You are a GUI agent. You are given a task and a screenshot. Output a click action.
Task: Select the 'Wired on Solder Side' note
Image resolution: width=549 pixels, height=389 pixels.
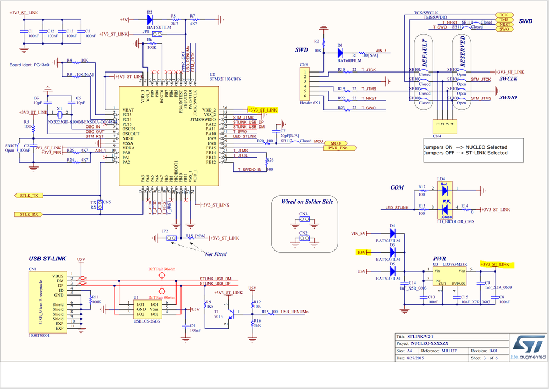click(307, 202)
